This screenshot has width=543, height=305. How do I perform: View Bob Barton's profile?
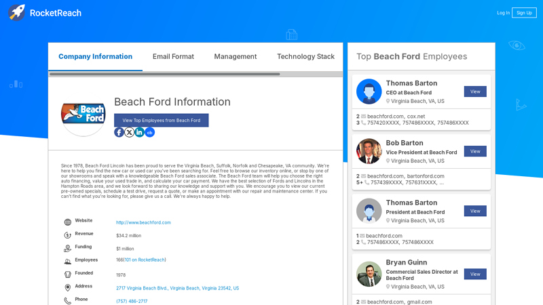(x=475, y=151)
